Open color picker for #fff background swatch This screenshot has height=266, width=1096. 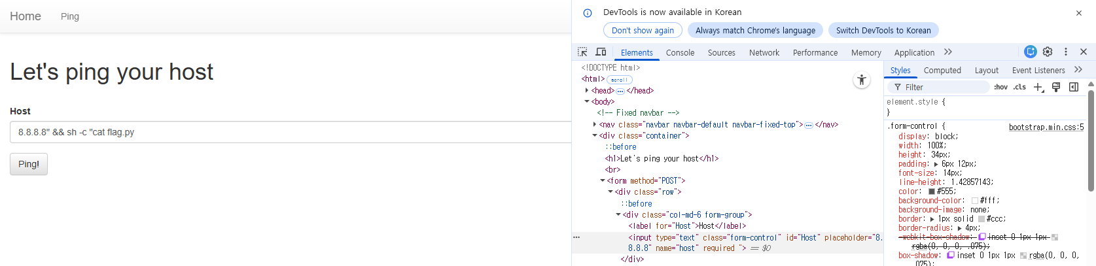point(974,201)
